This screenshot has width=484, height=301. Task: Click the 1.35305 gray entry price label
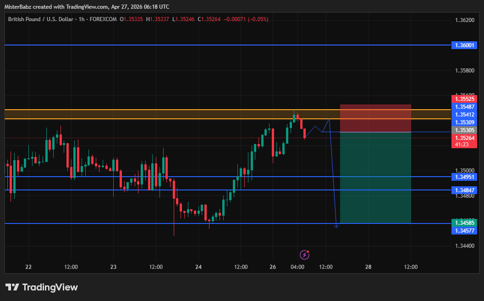tap(464, 130)
